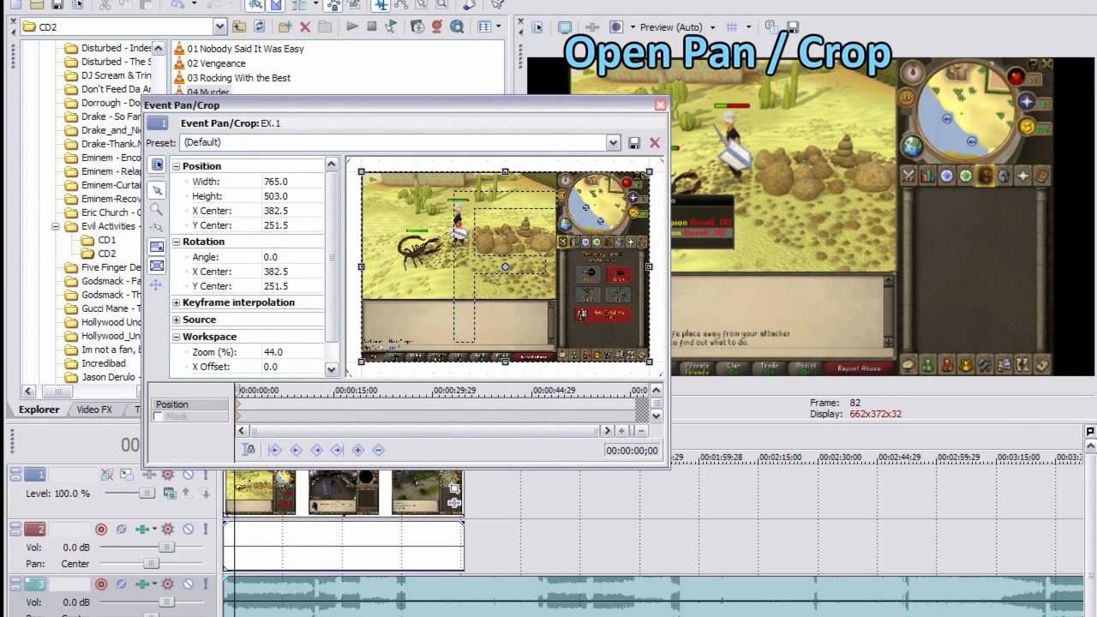Stop preview with Explorer stop button
1097x617 pixels.
pos(371,27)
